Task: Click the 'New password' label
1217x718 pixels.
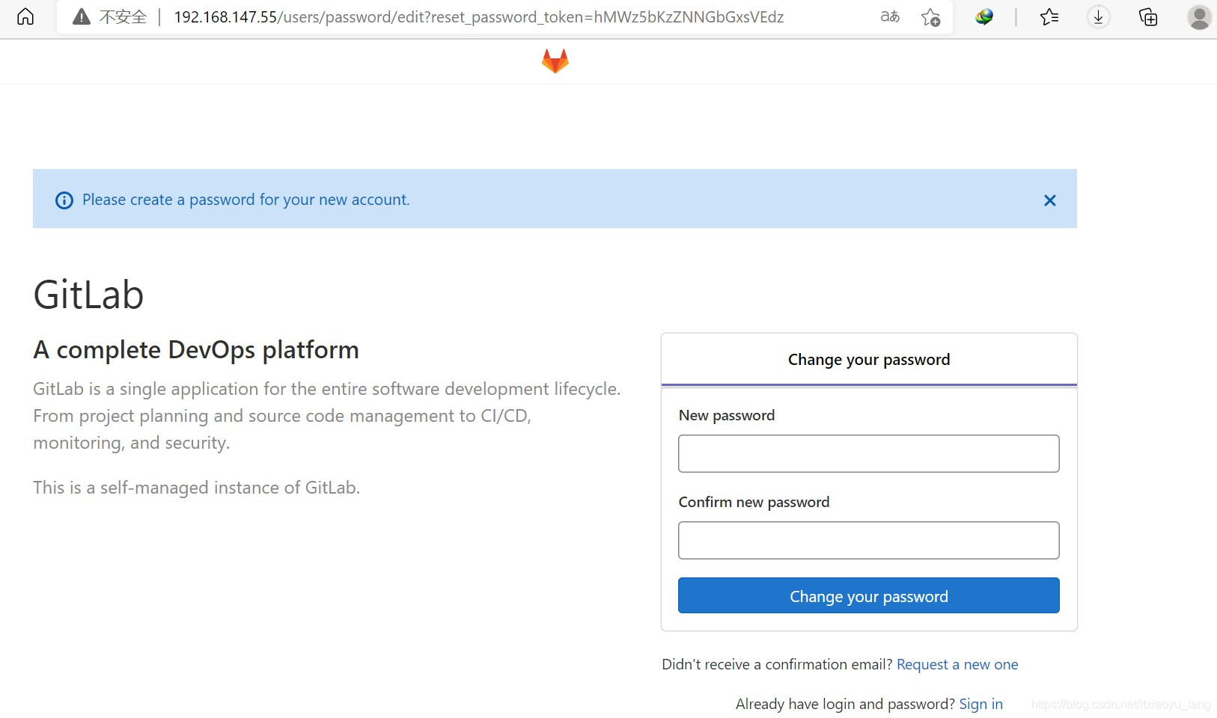Action: coord(727,415)
